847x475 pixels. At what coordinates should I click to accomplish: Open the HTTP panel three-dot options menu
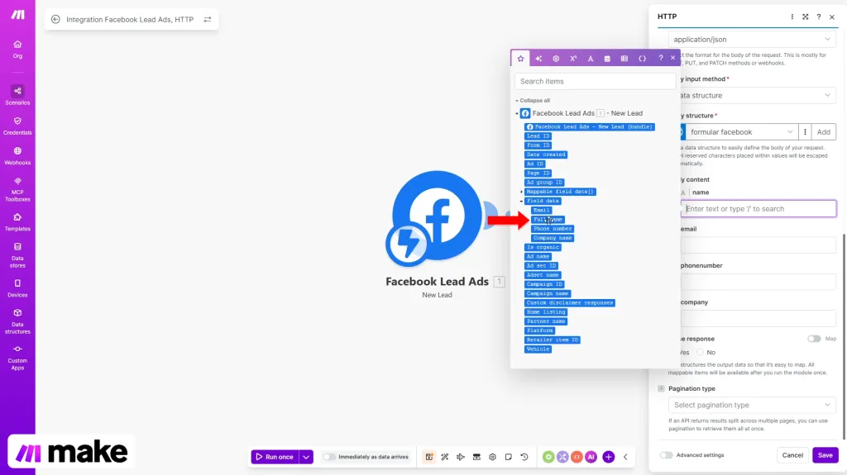tap(792, 17)
